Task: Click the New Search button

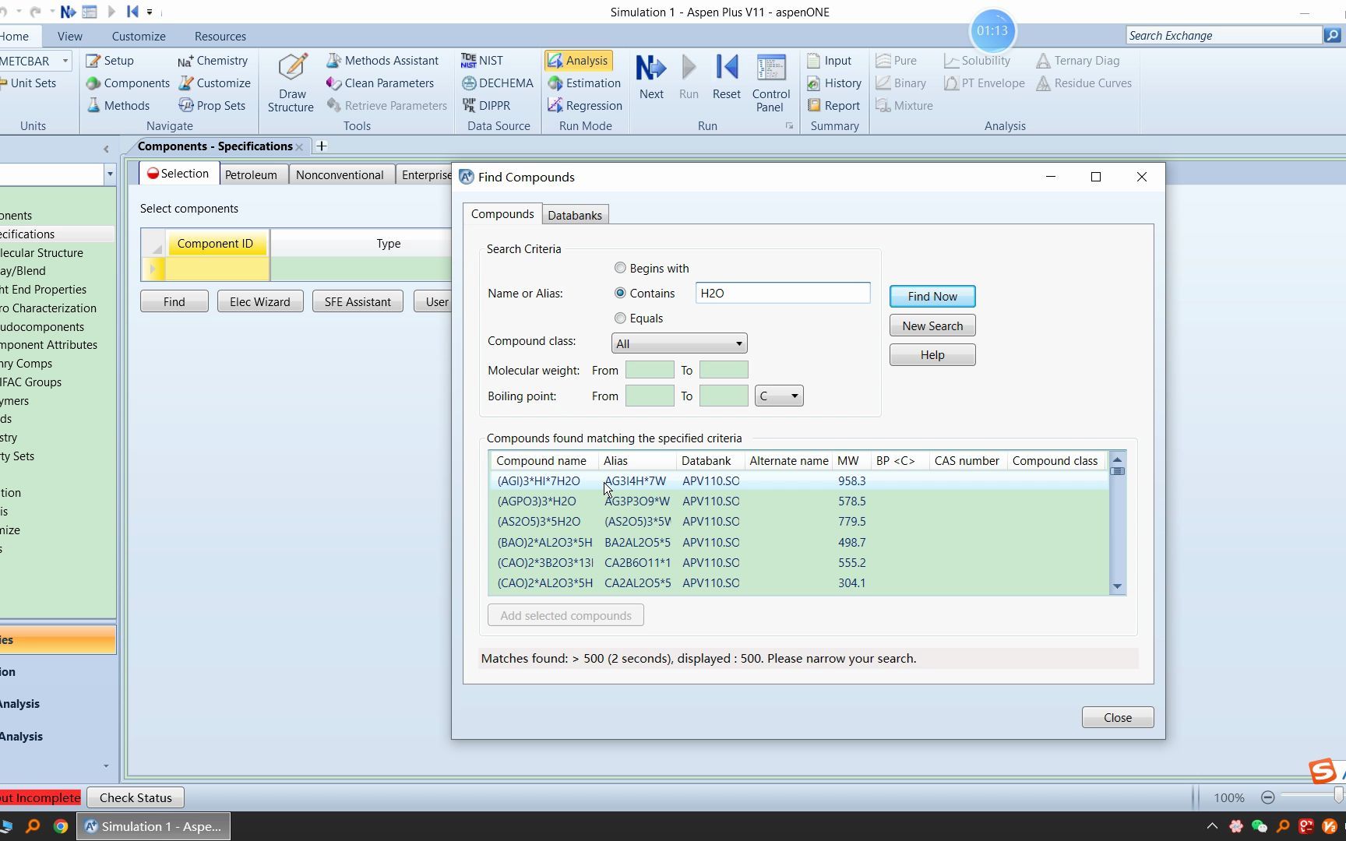Action: [x=932, y=325]
